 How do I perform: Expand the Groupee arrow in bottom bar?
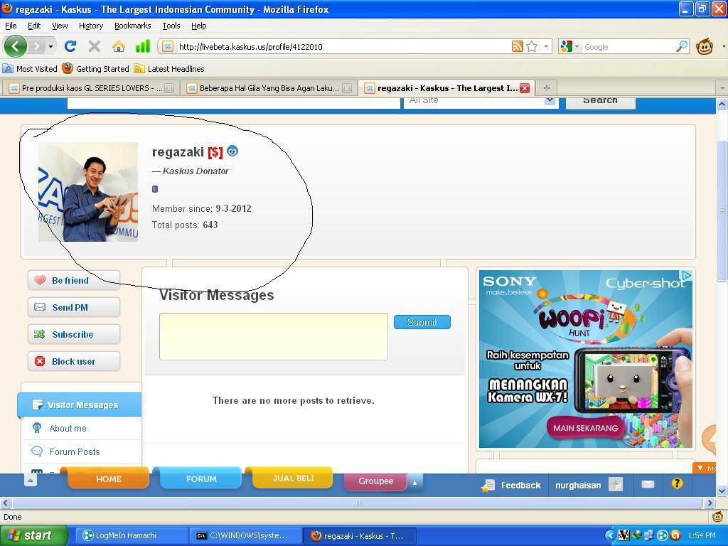coord(415,483)
